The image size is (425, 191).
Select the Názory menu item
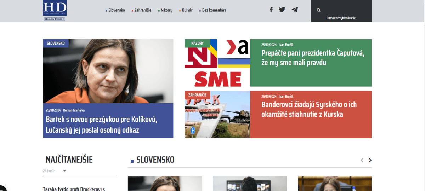point(165,10)
